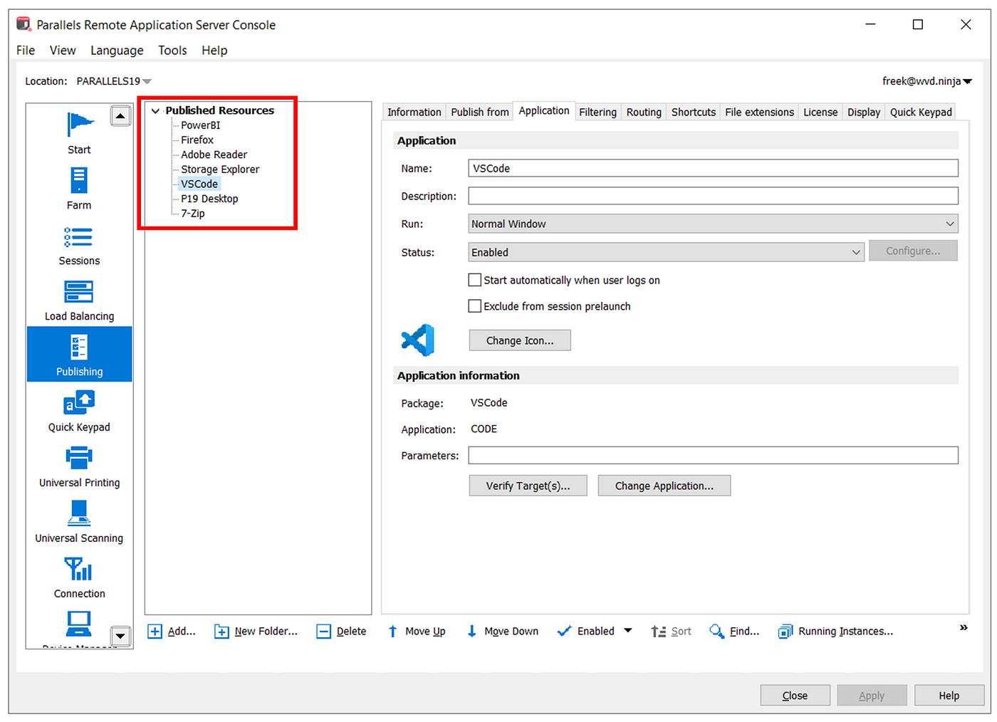Move selected resource up

coord(417,632)
